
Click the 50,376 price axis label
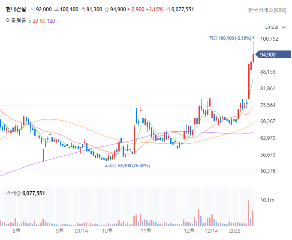click(268, 171)
